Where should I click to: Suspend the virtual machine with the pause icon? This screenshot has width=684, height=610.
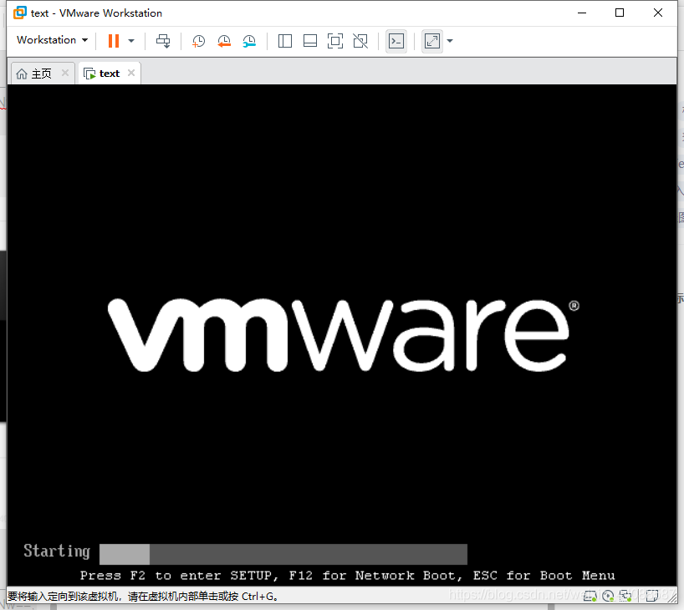tap(114, 41)
